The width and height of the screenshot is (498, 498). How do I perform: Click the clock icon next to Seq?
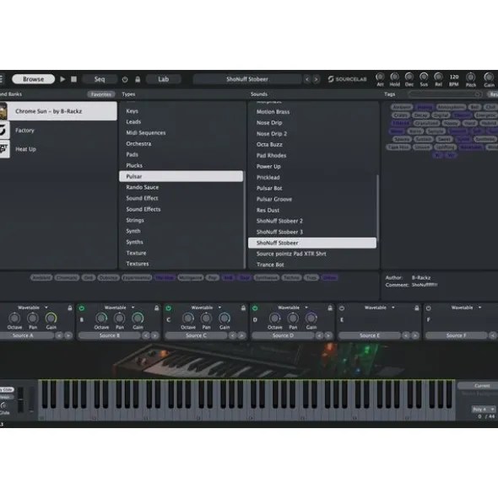tap(125, 79)
